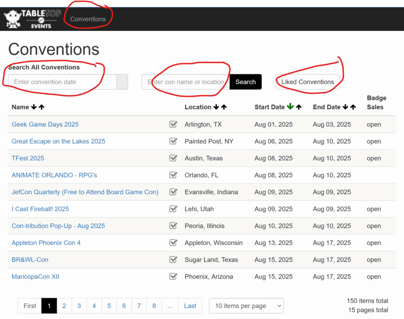Sort End Date ascending arrow

(x=353, y=107)
